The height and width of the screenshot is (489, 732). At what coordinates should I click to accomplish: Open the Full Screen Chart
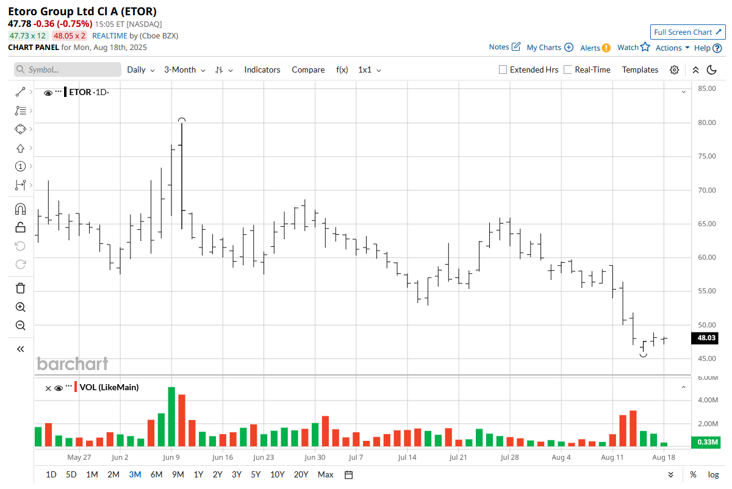point(687,32)
